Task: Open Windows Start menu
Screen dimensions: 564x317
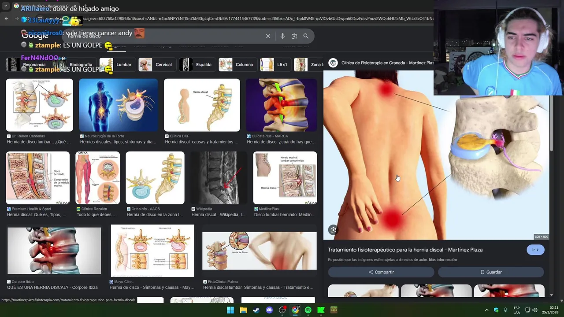Action: coord(230,310)
